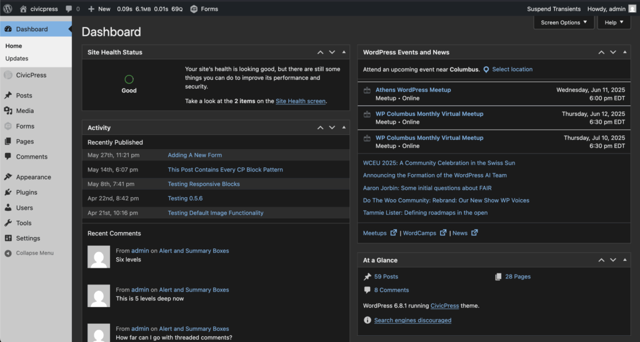The image size is (640, 342).
Task: Click the Pages icon in sidebar
Action: 8,142
